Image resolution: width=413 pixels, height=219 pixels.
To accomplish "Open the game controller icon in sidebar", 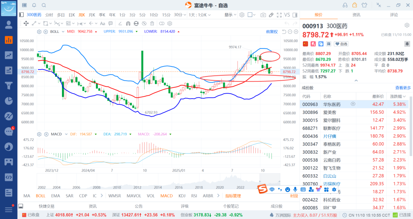I will (9, 162).
